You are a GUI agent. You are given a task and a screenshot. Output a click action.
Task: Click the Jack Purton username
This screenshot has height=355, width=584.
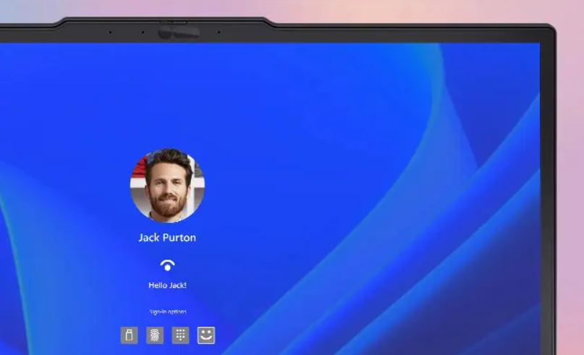pos(167,237)
